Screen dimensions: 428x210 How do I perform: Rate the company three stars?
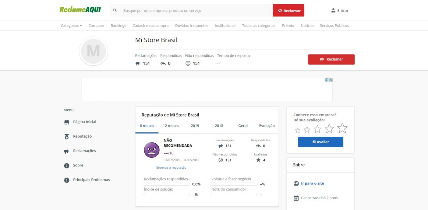[x=317, y=129]
